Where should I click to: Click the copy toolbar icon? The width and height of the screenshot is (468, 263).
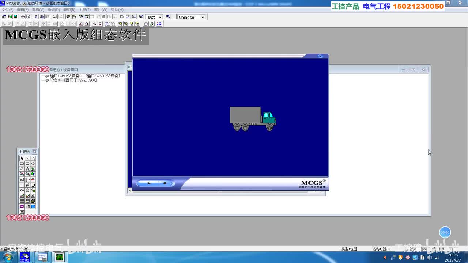[42, 17]
